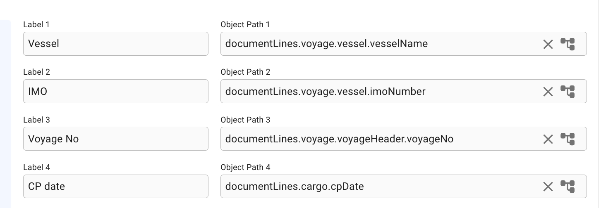Open object tree picker for Object Path 2
The image size is (613, 208).
click(568, 91)
